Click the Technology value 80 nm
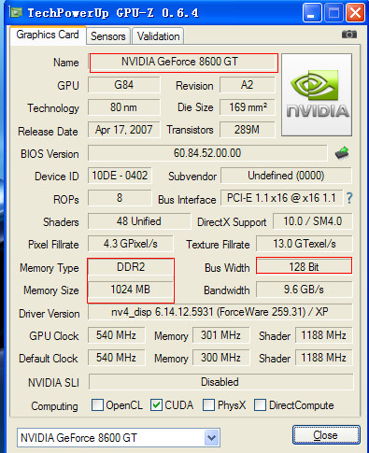The height and width of the screenshot is (453, 369). [124, 107]
